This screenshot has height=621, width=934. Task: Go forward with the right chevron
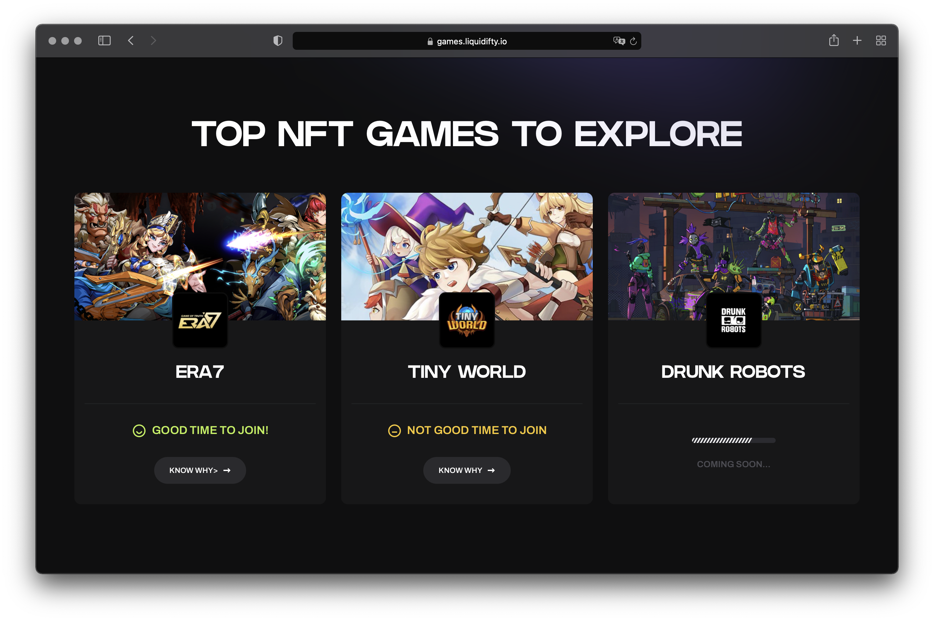point(153,41)
